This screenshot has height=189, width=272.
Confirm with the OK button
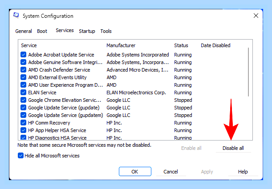(135, 172)
